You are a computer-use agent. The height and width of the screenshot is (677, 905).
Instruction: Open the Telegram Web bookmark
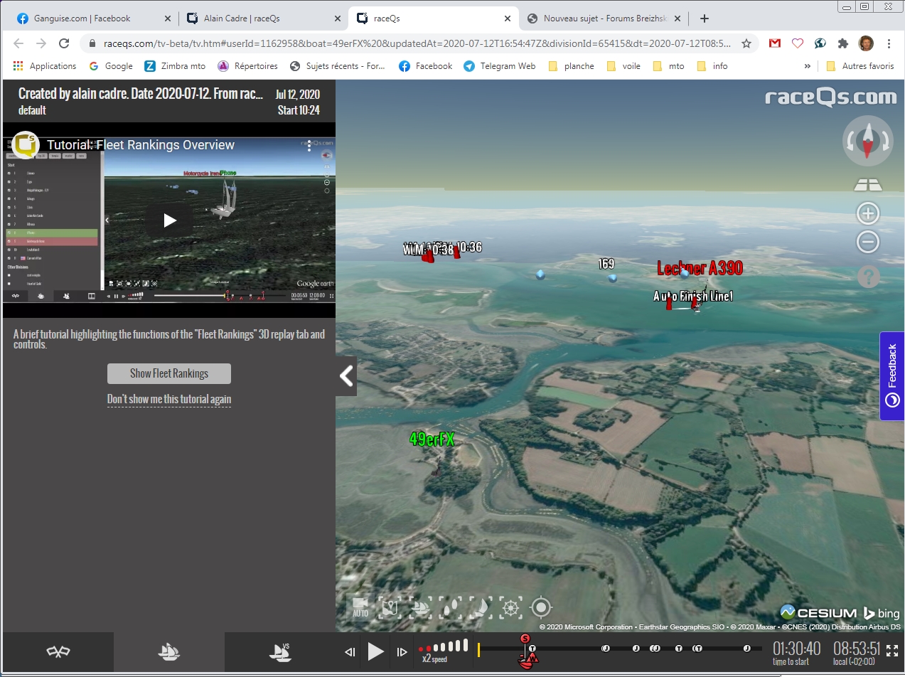[499, 66]
